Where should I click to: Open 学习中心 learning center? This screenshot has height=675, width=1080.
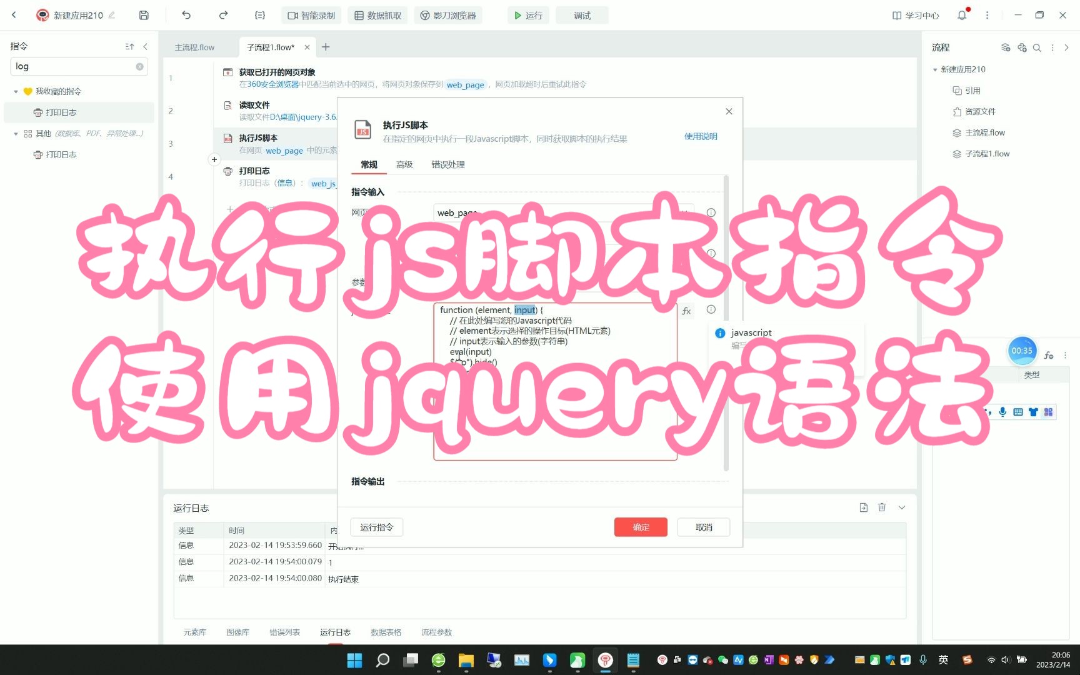[x=916, y=15]
